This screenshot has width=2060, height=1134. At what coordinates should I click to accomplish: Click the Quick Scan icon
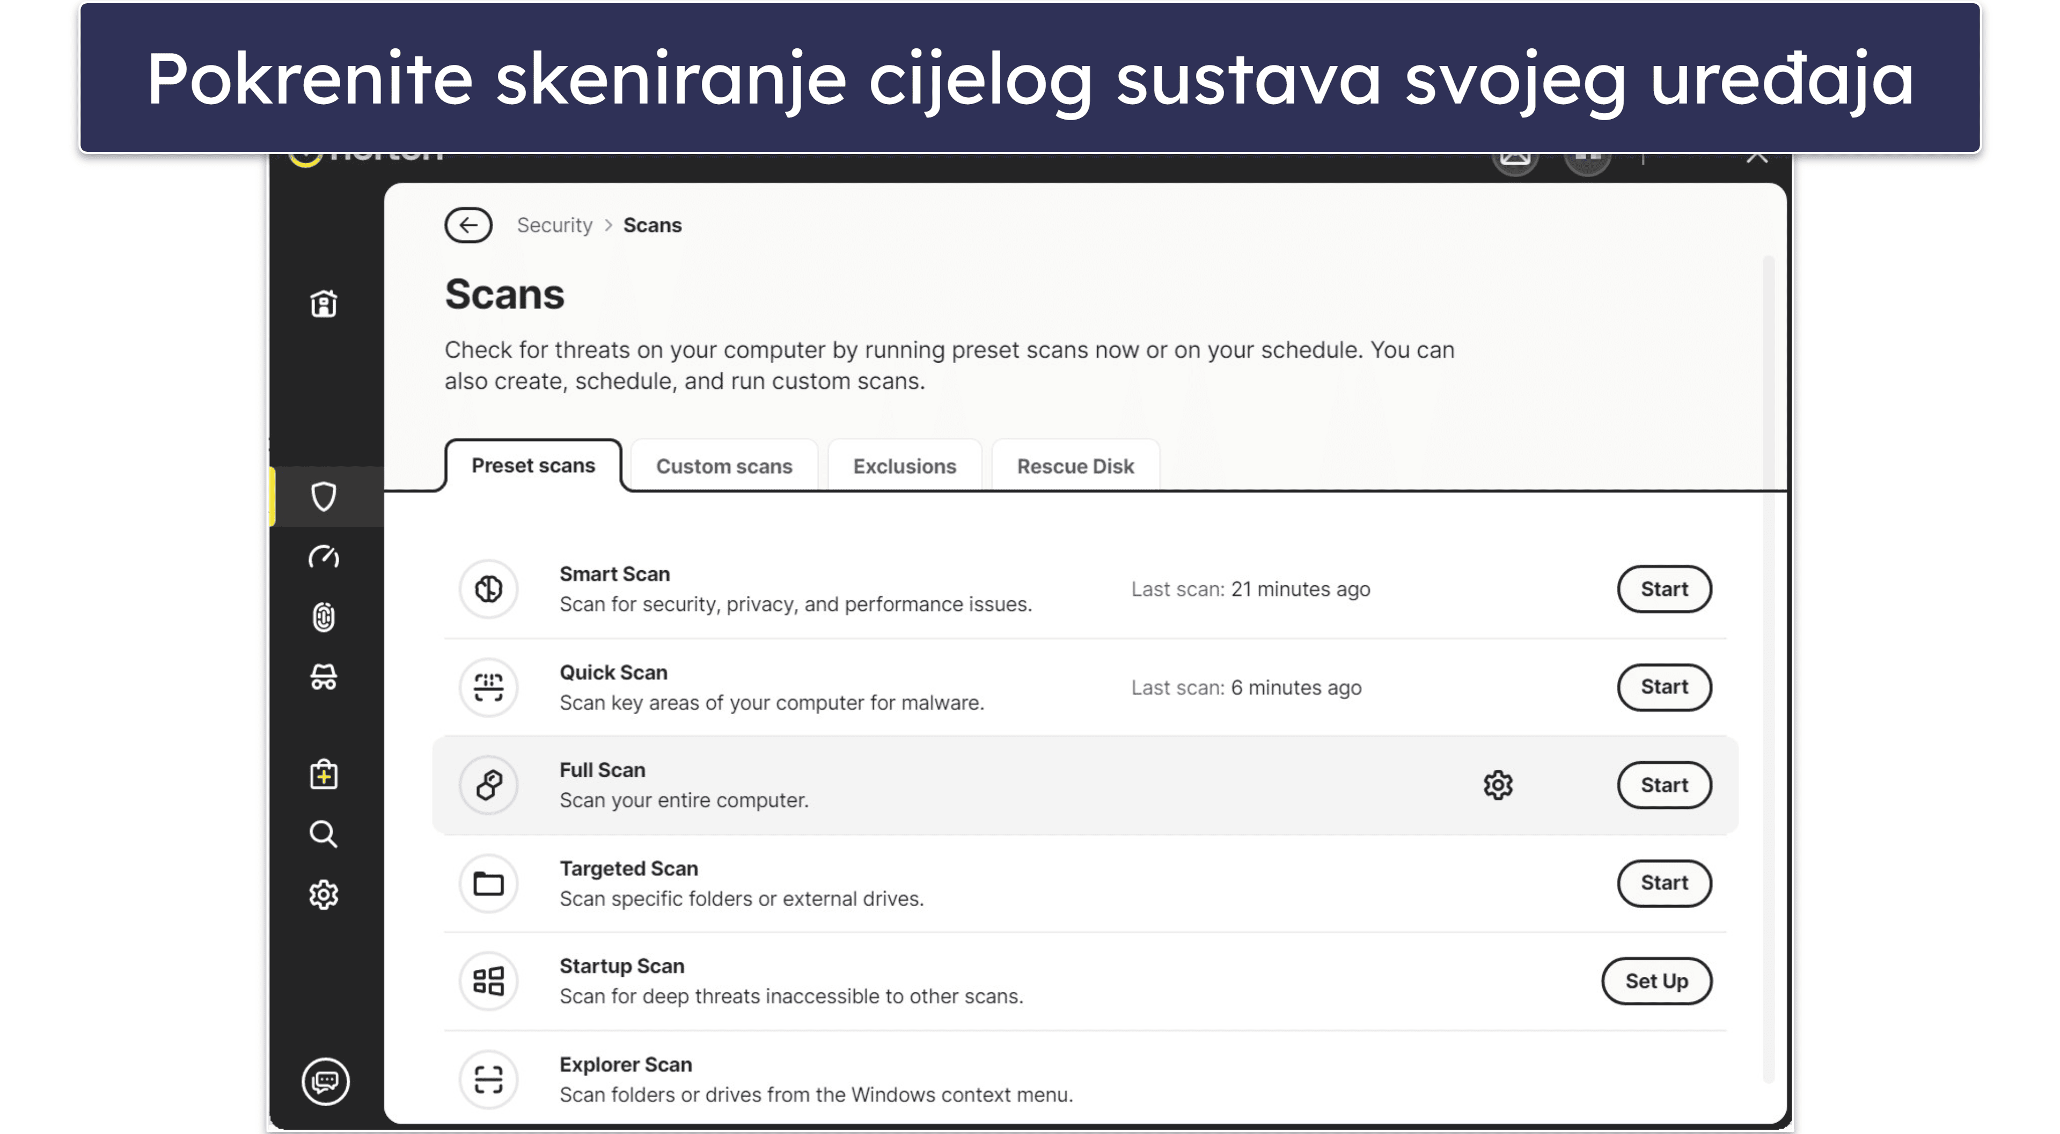[489, 687]
